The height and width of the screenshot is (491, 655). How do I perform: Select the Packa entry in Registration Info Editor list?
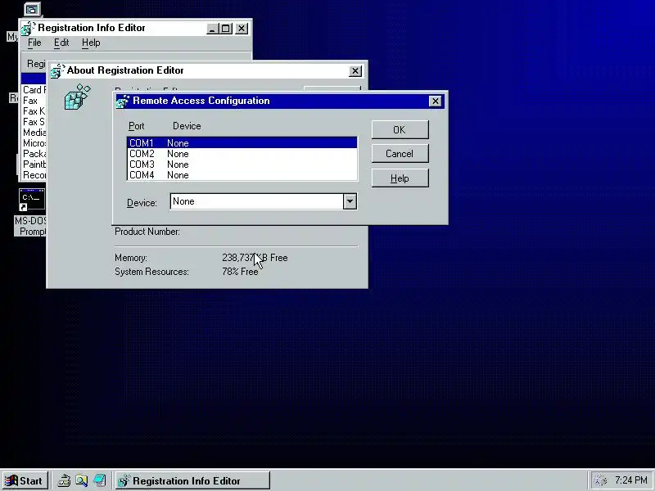pos(34,154)
